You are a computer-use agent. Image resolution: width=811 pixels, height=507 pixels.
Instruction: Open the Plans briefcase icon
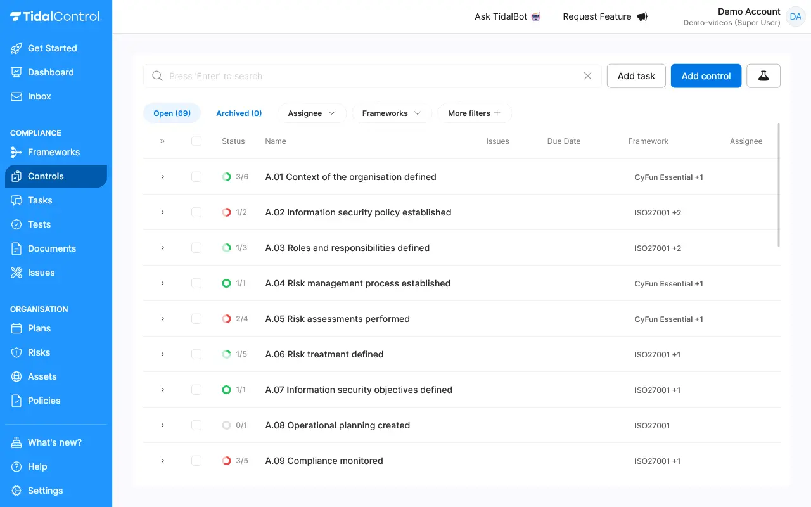coord(16,328)
